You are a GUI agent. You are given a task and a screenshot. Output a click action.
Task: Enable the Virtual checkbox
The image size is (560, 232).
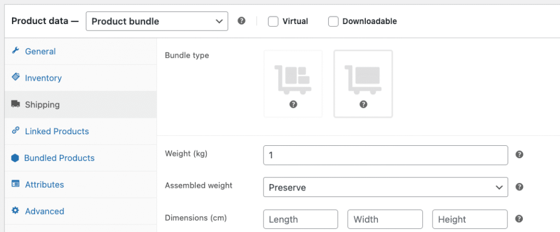[273, 21]
